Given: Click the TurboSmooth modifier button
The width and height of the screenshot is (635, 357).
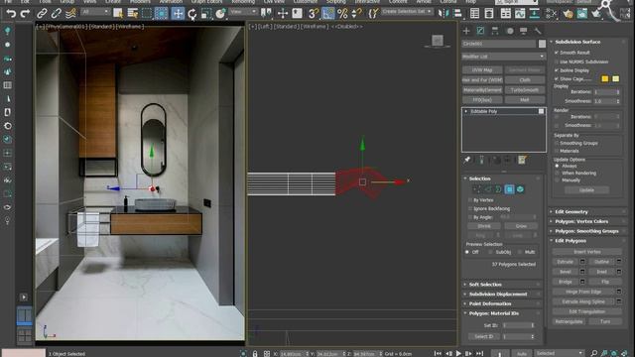Looking at the screenshot, I should point(525,90).
